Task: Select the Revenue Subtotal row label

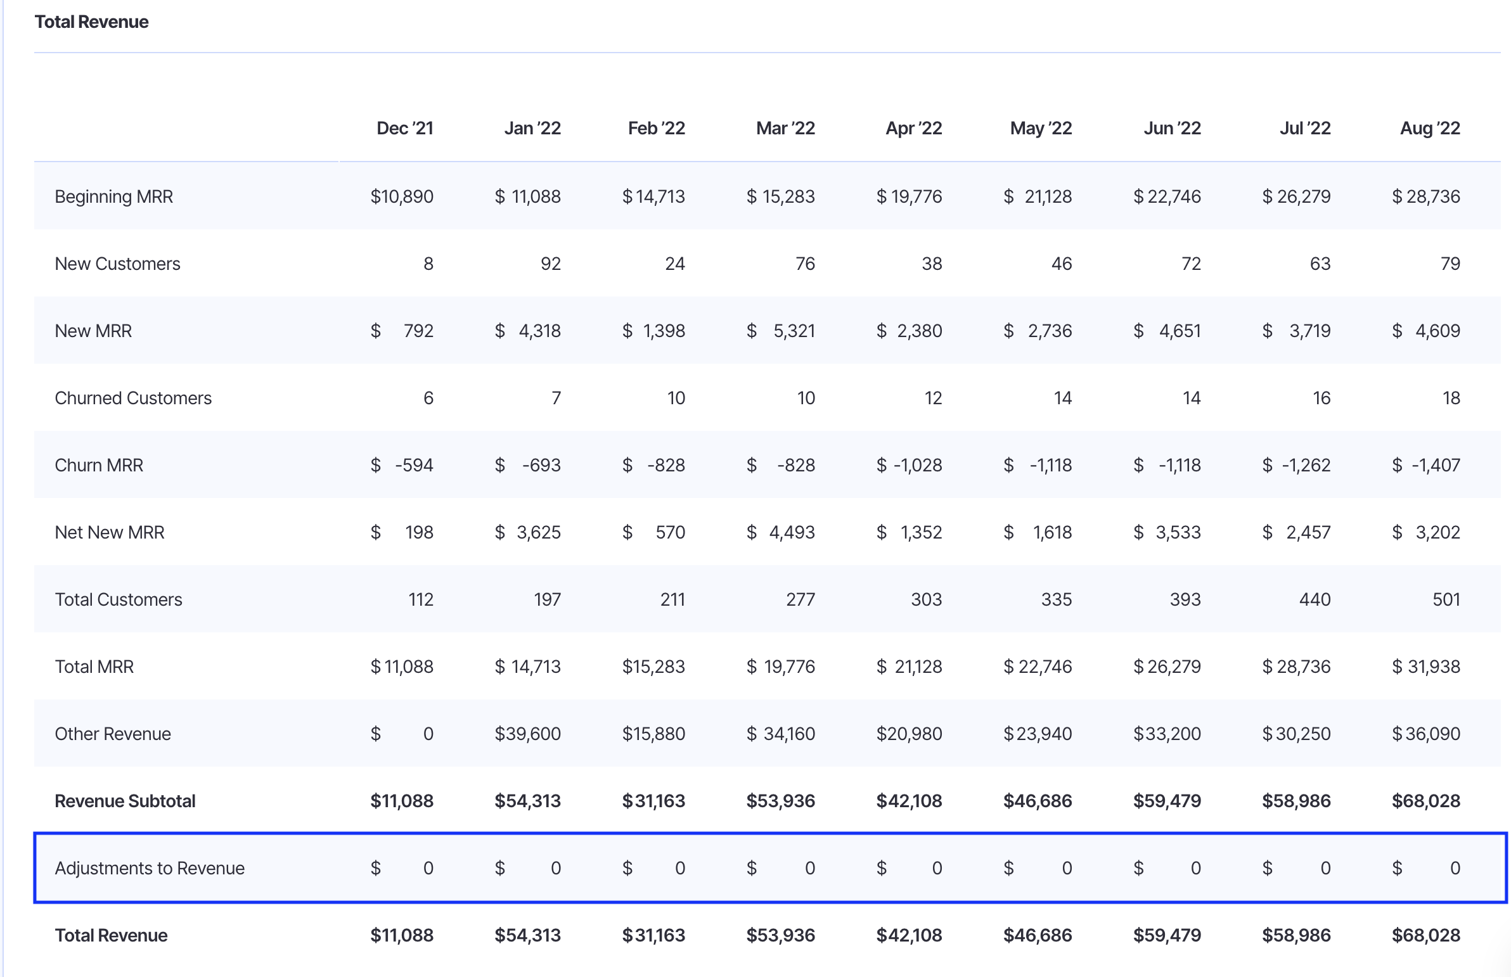Action: (125, 801)
